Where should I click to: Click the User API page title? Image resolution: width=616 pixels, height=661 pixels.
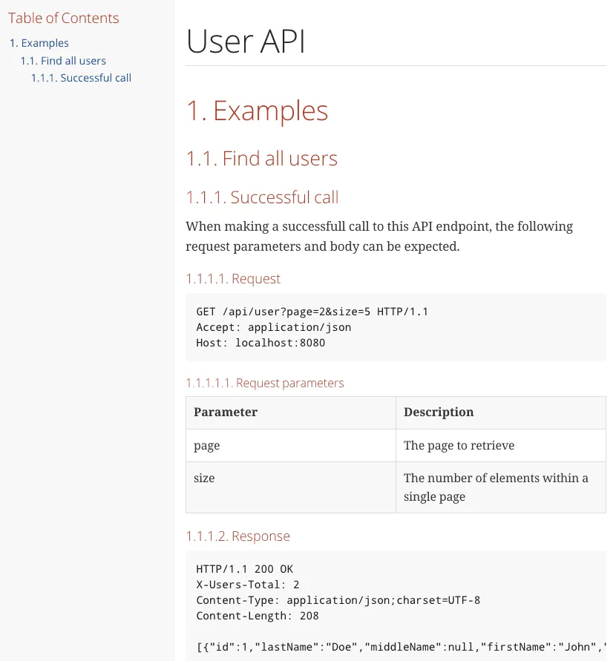pos(245,42)
